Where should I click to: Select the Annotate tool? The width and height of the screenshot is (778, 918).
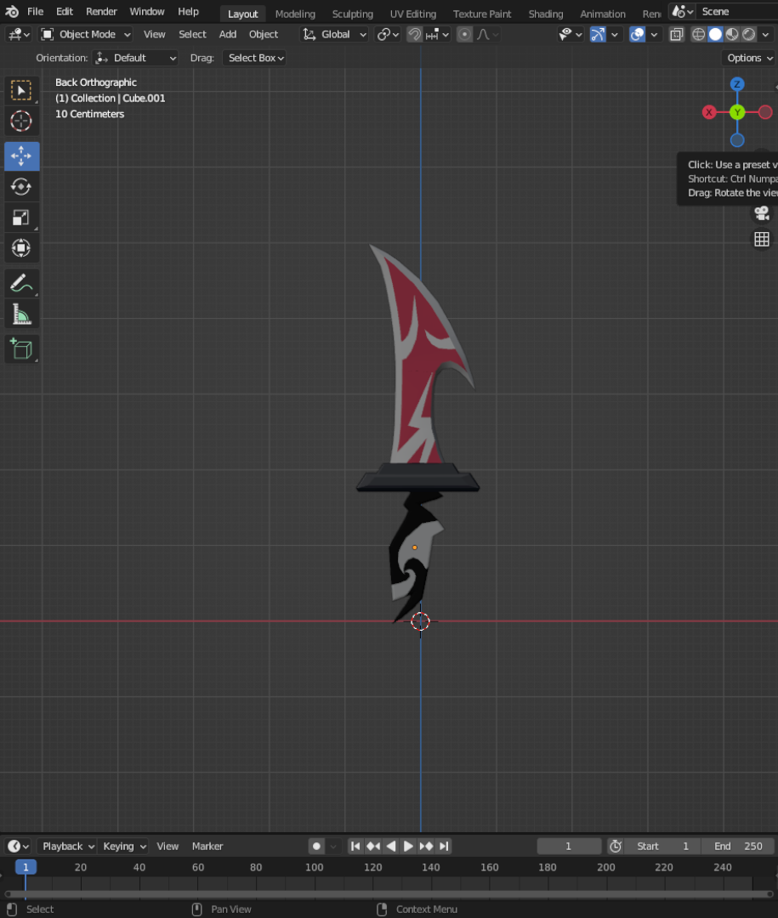point(21,283)
